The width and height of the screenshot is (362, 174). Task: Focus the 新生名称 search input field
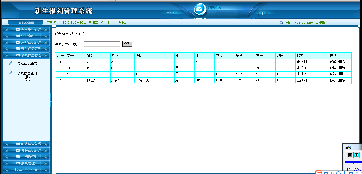102,44
